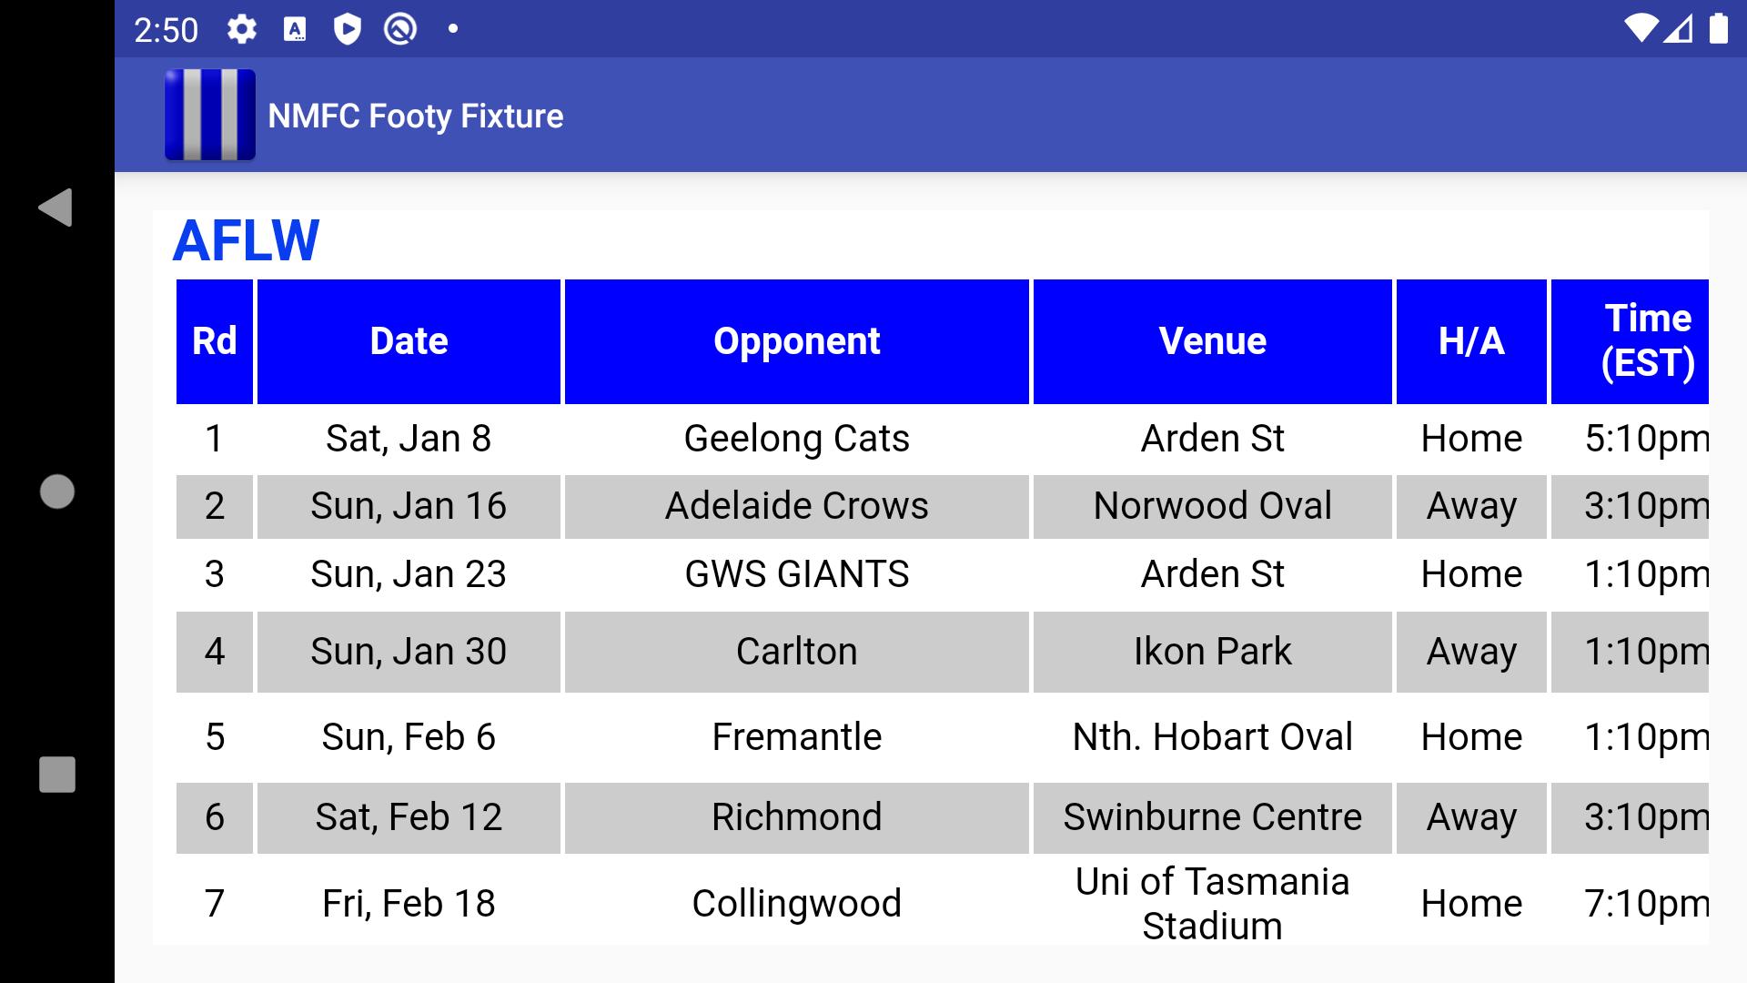Select the AFLW section heading
1747x983 pixels.
coord(247,241)
